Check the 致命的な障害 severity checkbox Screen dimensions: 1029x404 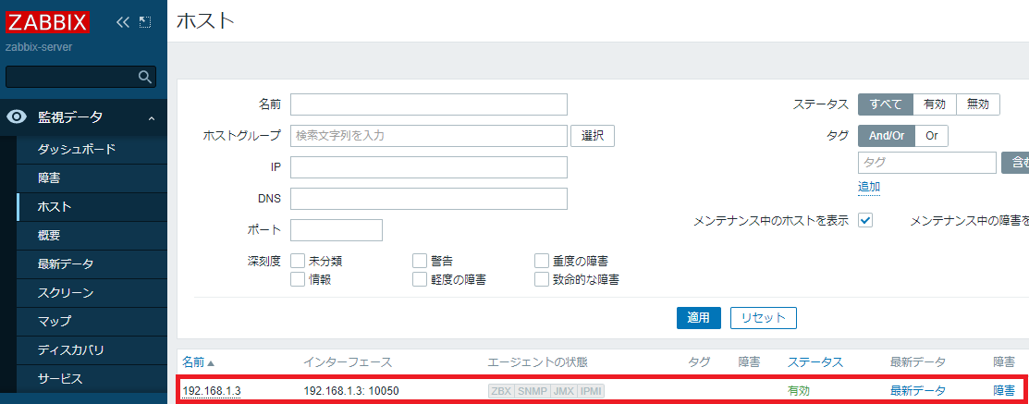pyautogui.click(x=542, y=279)
